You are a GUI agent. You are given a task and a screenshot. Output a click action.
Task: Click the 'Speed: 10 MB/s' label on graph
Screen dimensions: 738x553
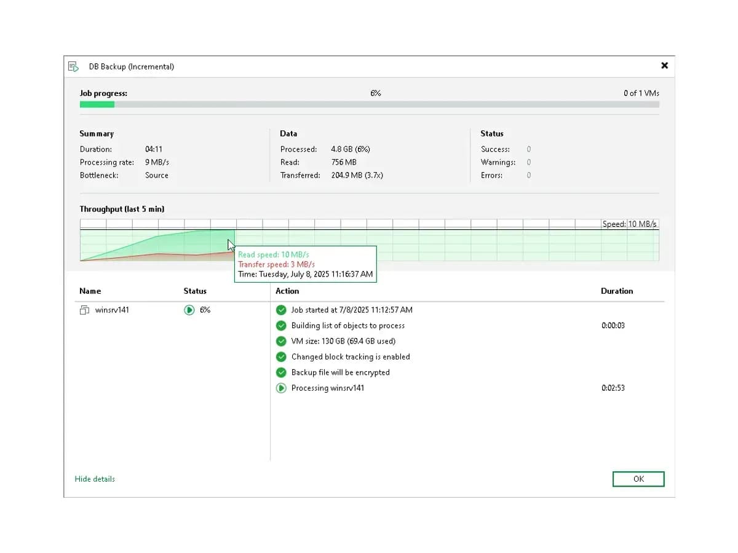point(630,224)
